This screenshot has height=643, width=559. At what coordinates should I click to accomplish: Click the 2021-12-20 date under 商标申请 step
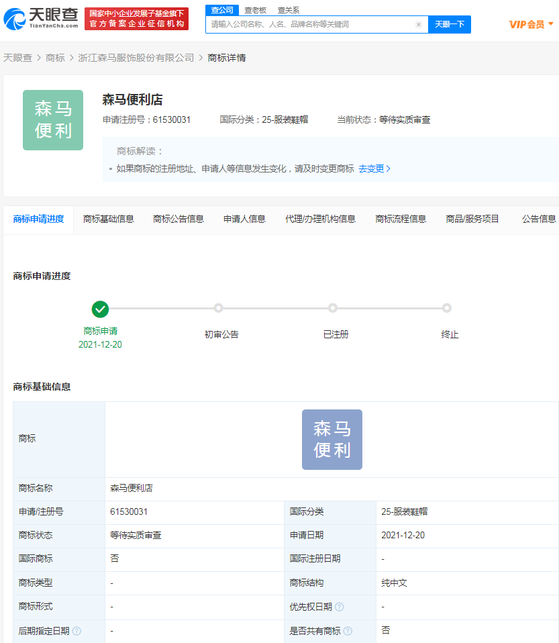coord(100,344)
